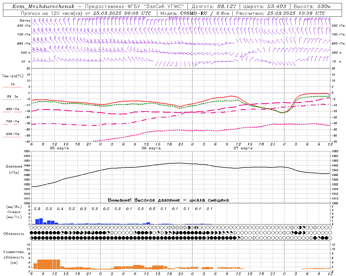Select the 2.3 precipitation value
Screen dimensions: 346x276
[49, 209]
